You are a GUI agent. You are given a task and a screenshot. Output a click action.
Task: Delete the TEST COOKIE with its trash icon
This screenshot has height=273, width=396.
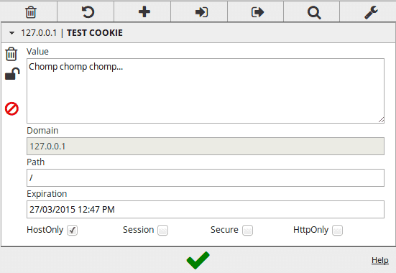pyautogui.click(x=11, y=54)
